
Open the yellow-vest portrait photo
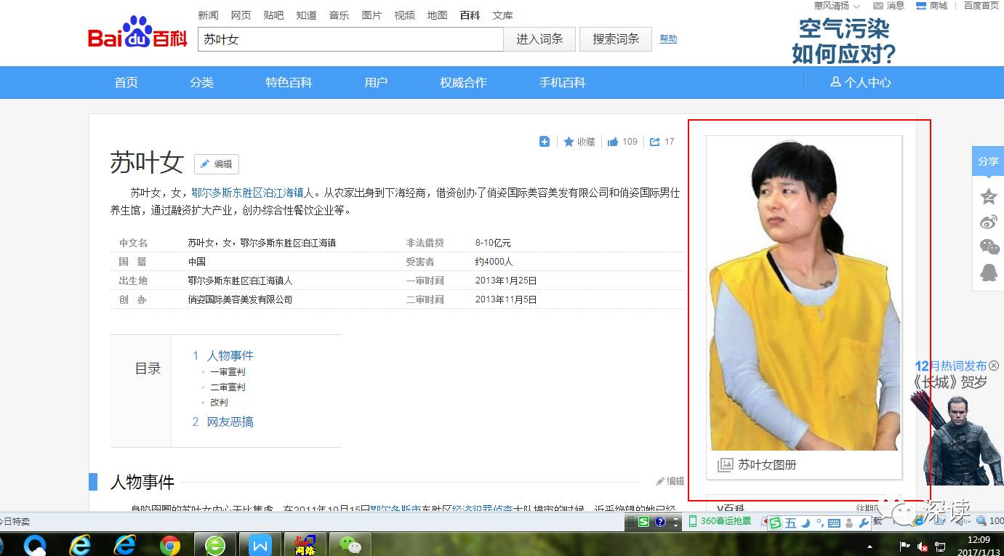[804, 294]
